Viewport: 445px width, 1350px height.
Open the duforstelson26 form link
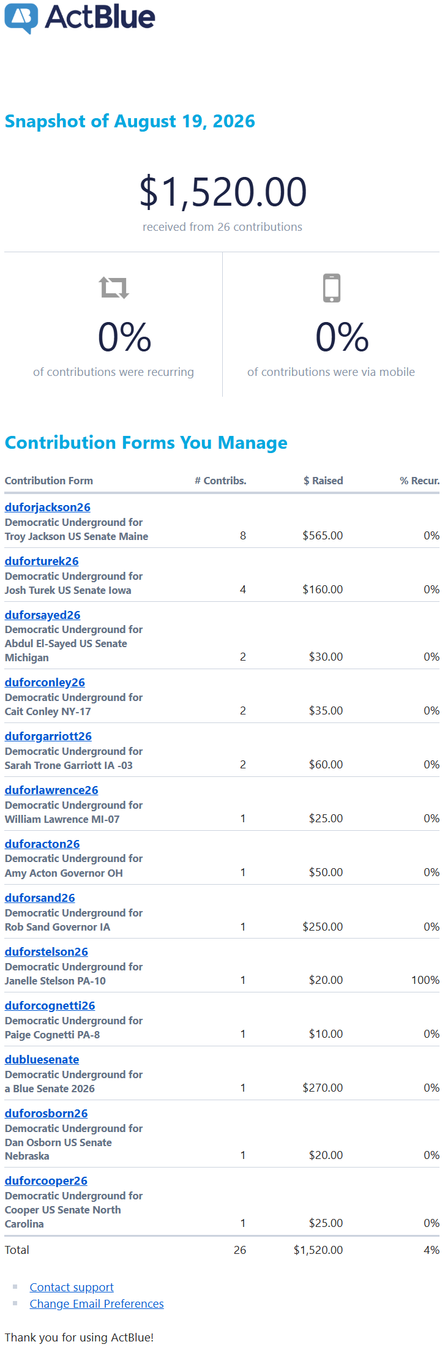point(47,951)
